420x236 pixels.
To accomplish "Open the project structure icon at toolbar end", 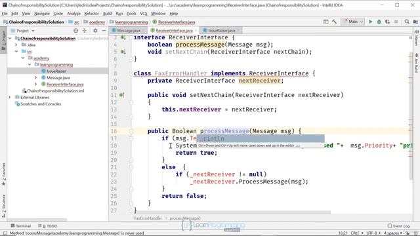I will click(415, 22).
